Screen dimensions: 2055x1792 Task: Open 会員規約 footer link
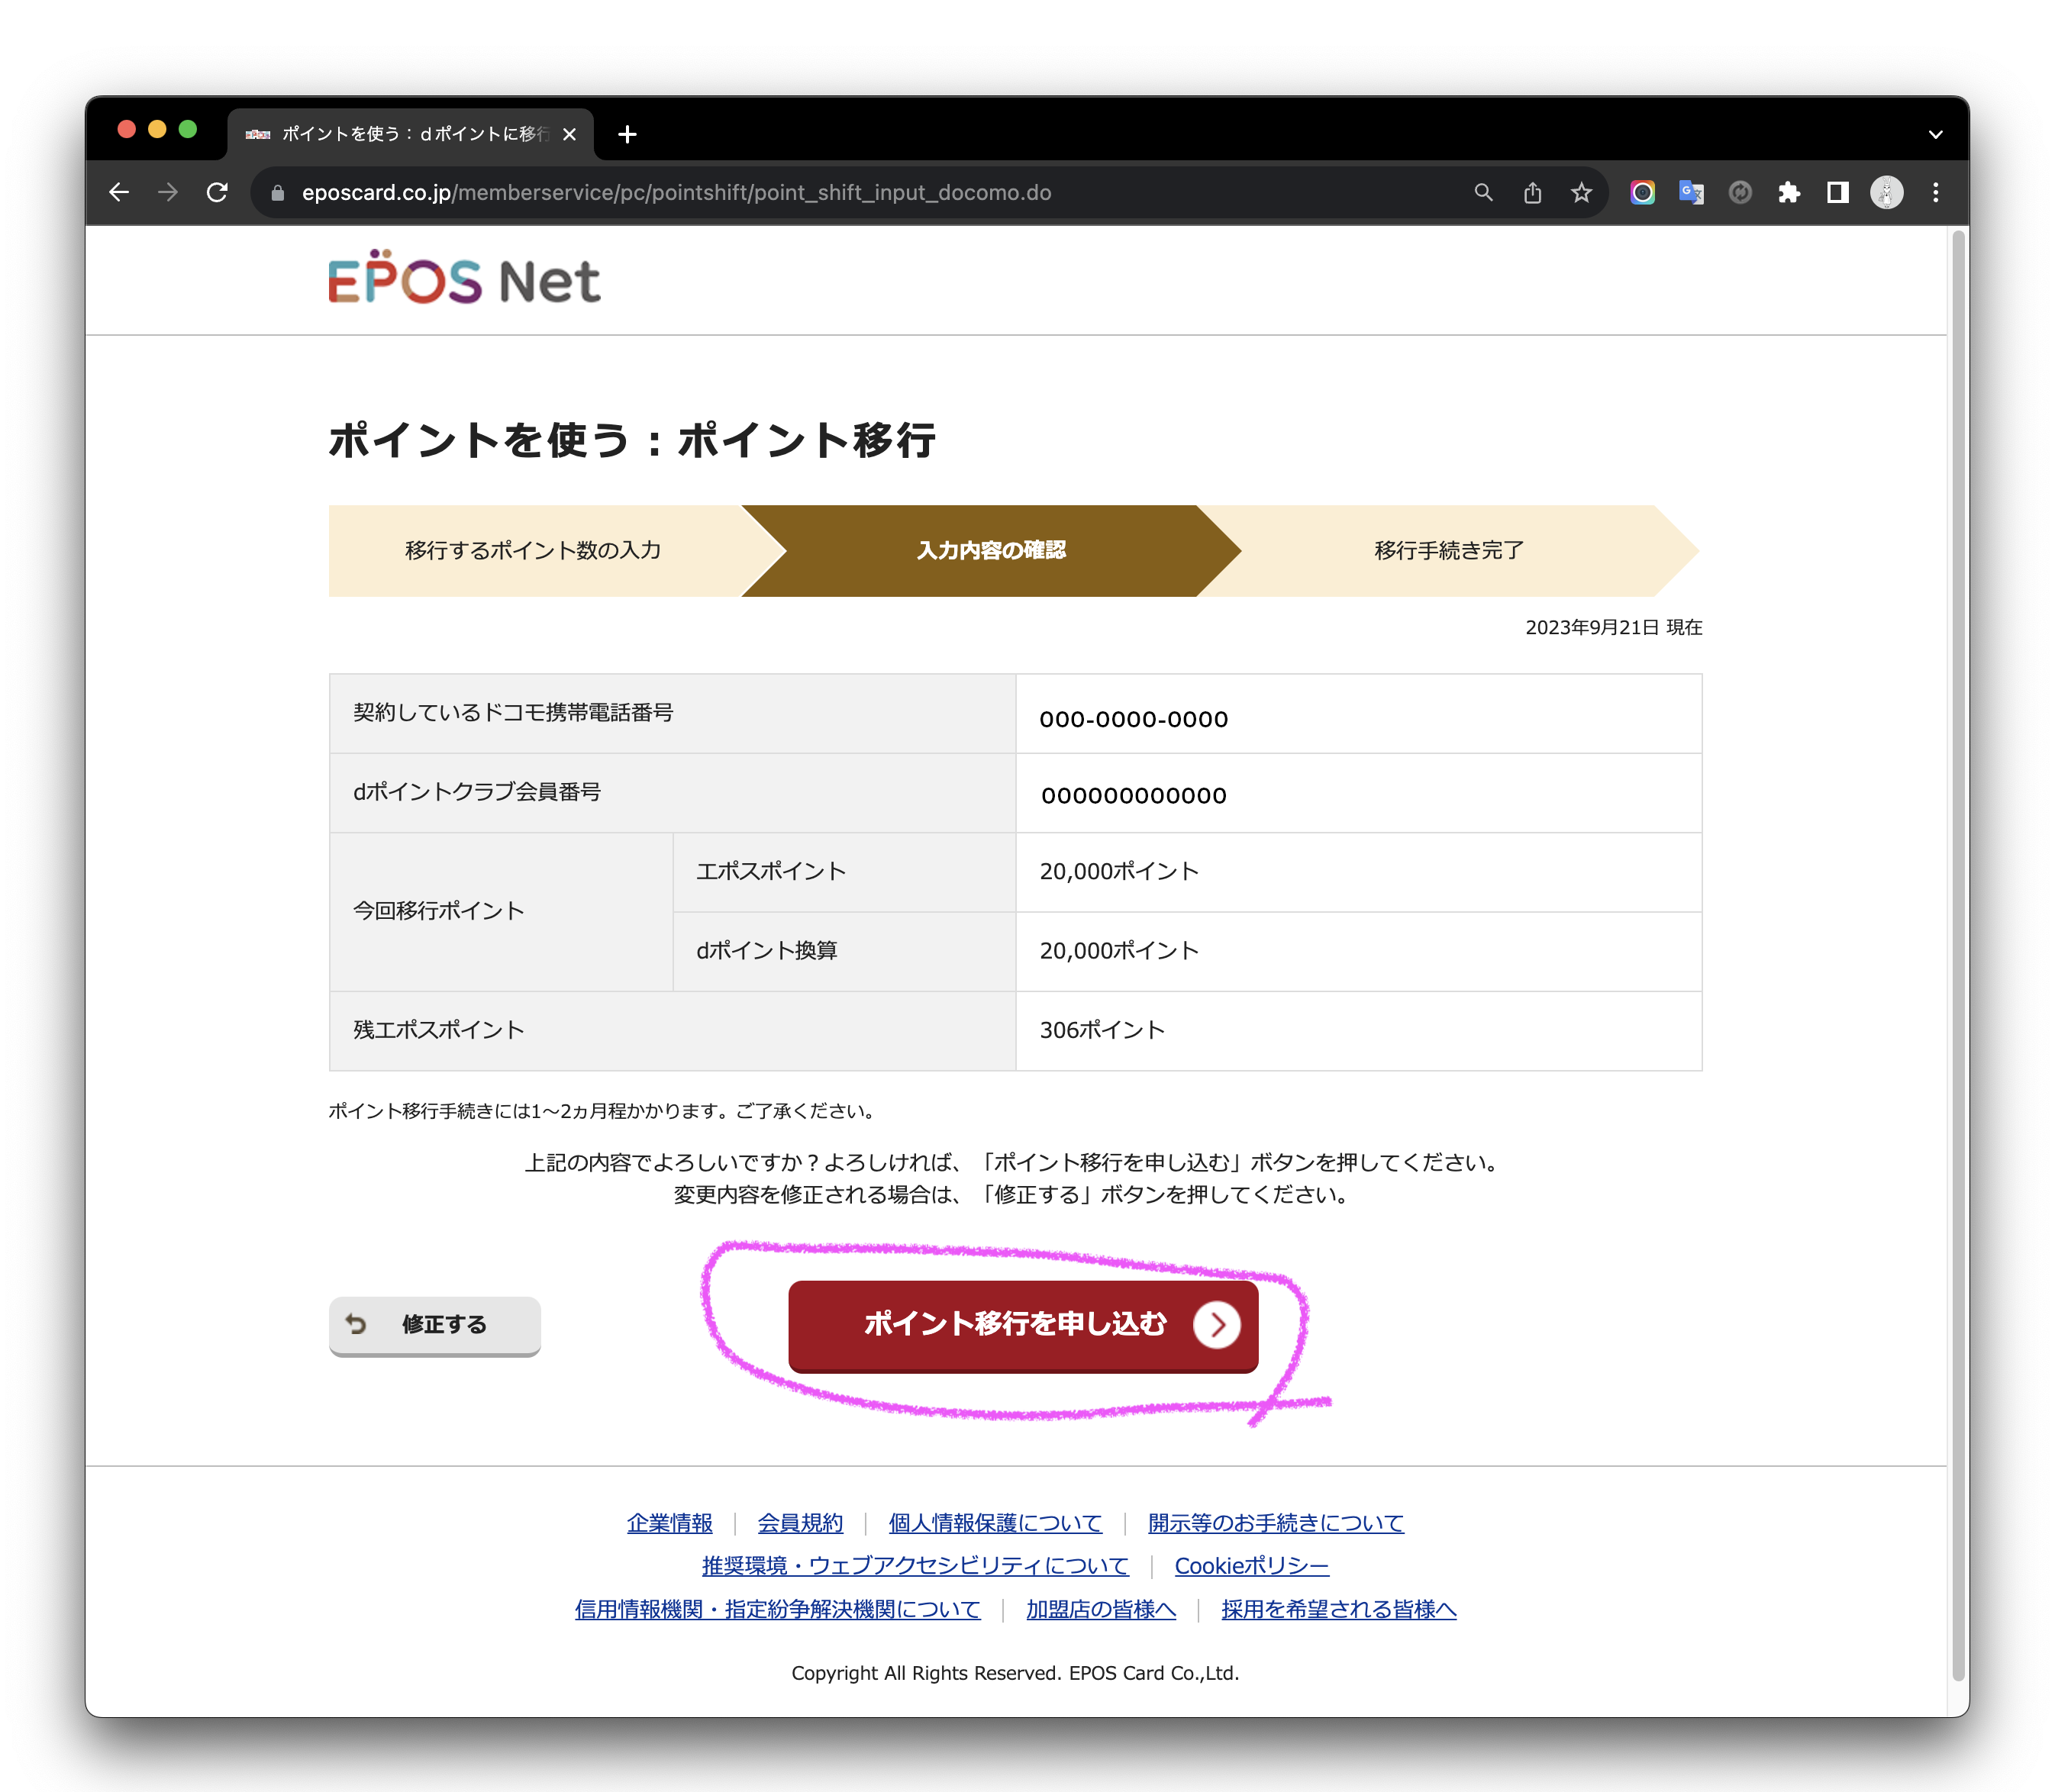800,1523
